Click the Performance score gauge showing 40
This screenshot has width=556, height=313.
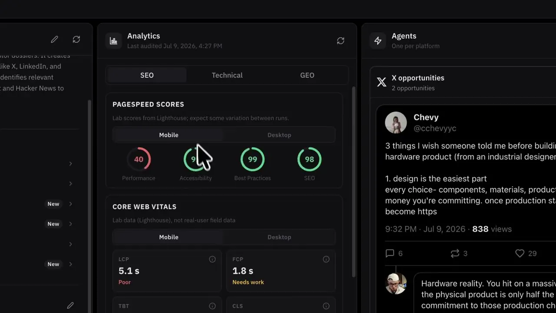click(139, 159)
